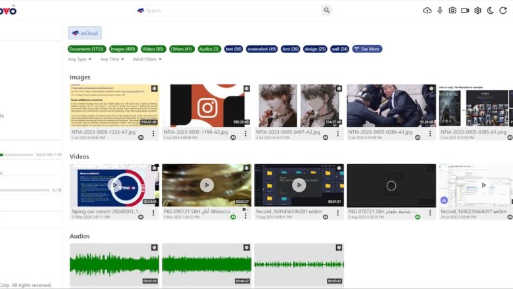Filter by Videos (85) tag
The height and width of the screenshot is (289, 513).
click(x=153, y=49)
